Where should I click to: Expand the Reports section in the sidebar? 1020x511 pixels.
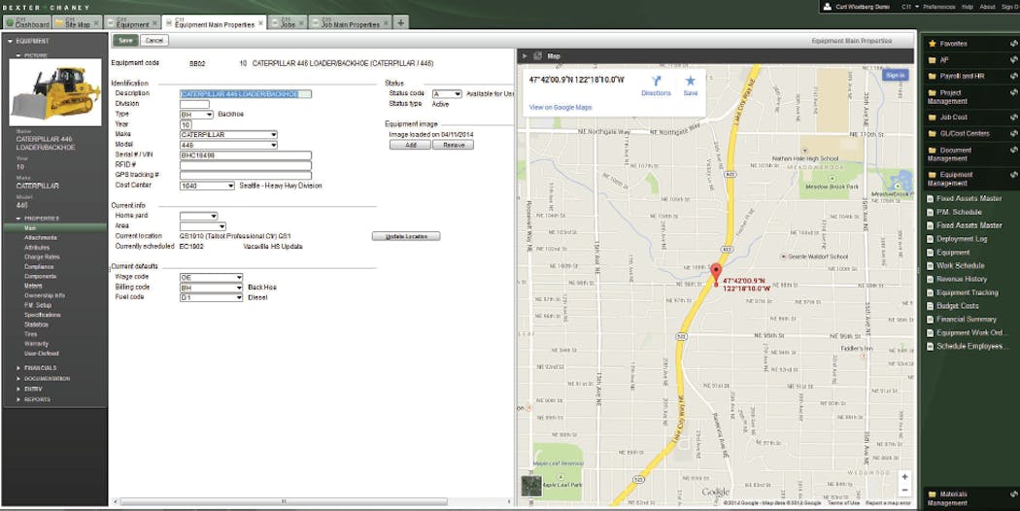(x=37, y=399)
